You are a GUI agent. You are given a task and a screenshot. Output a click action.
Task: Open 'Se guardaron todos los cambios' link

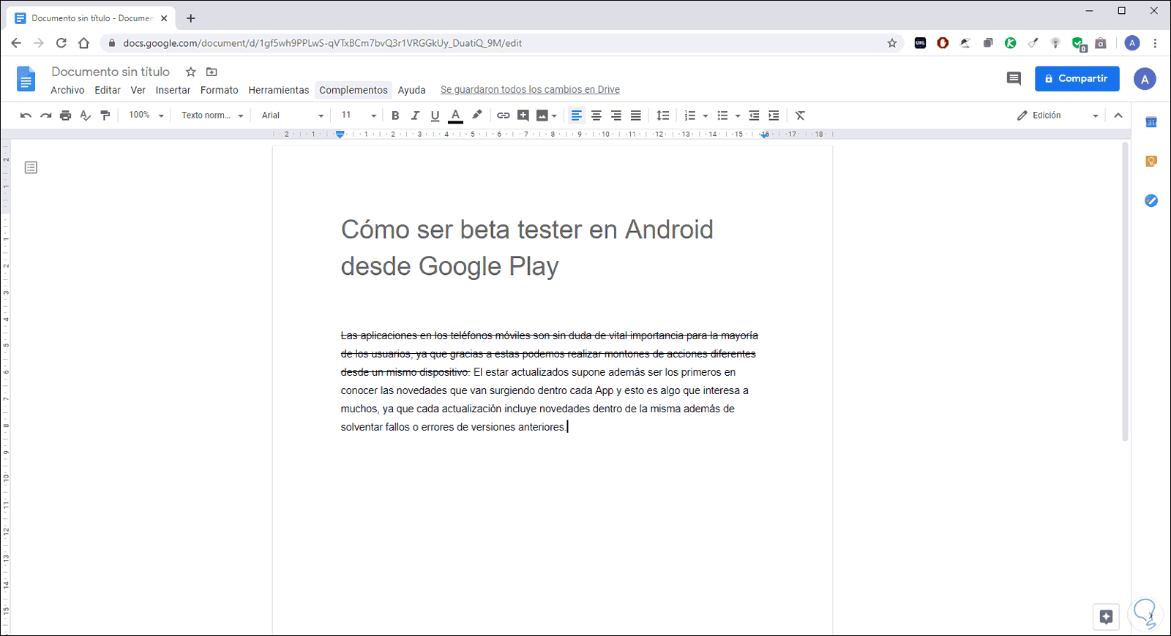pos(530,90)
